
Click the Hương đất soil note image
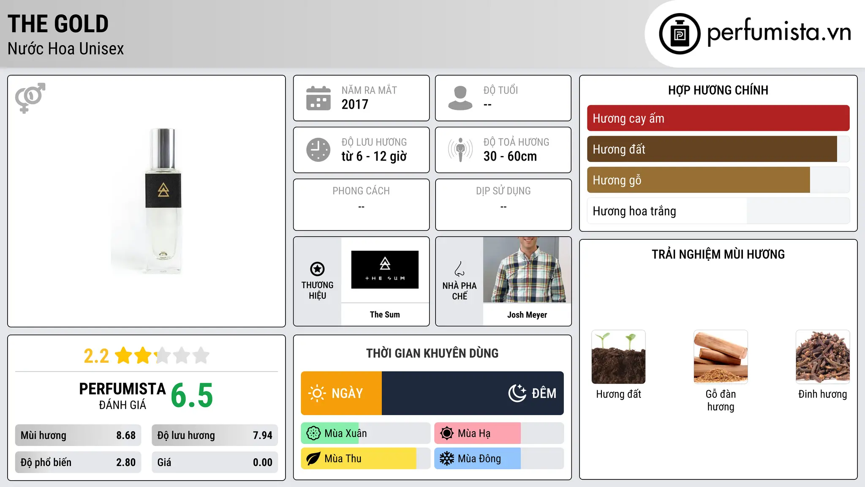(618, 357)
